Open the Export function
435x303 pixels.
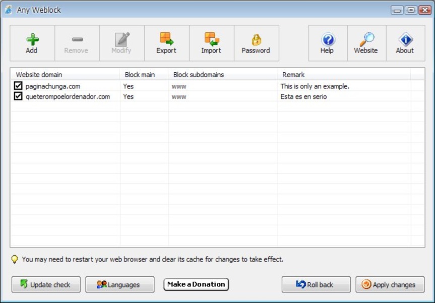tap(166, 43)
